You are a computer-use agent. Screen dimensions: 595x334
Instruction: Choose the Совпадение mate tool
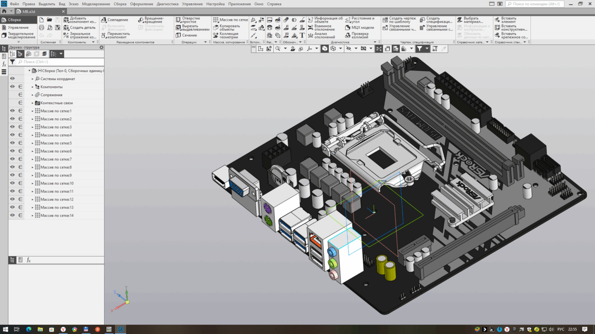pos(104,20)
